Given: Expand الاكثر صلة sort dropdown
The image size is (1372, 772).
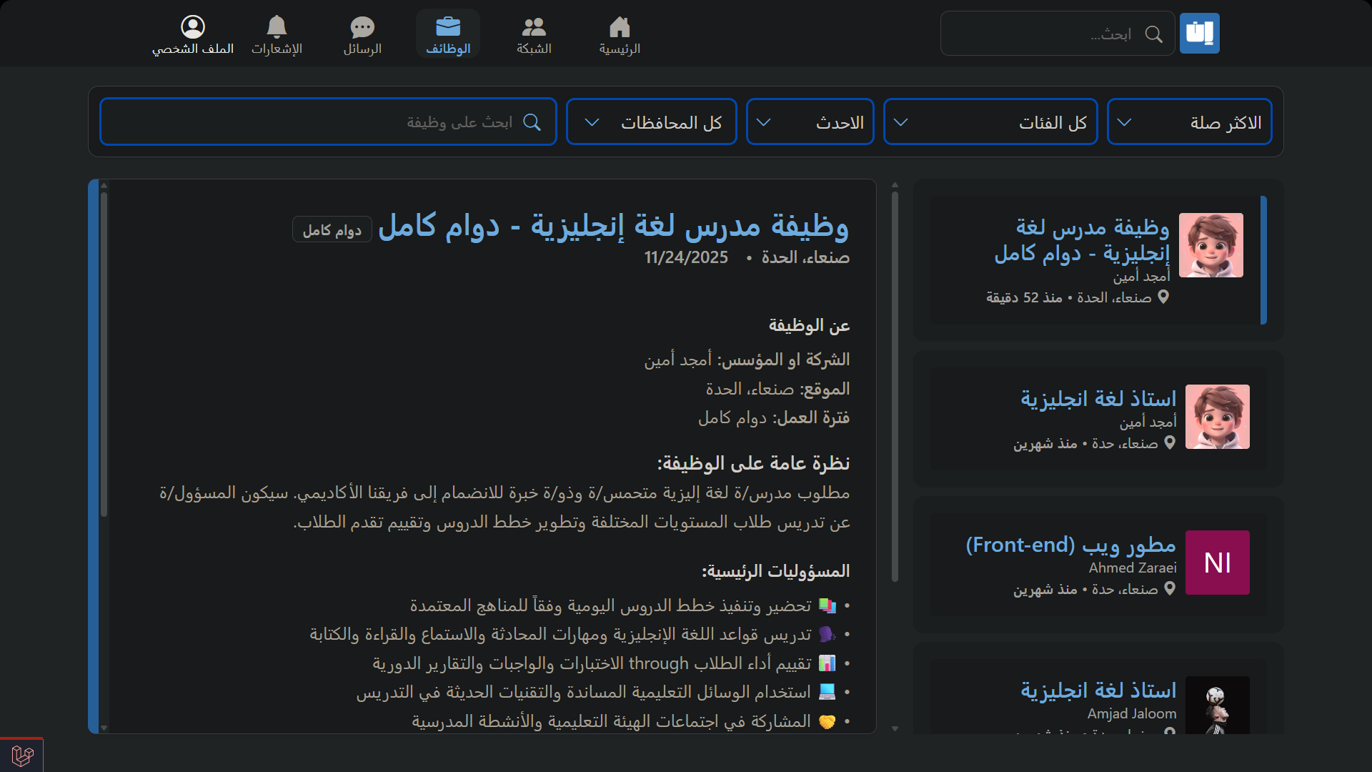Looking at the screenshot, I should point(1189,122).
